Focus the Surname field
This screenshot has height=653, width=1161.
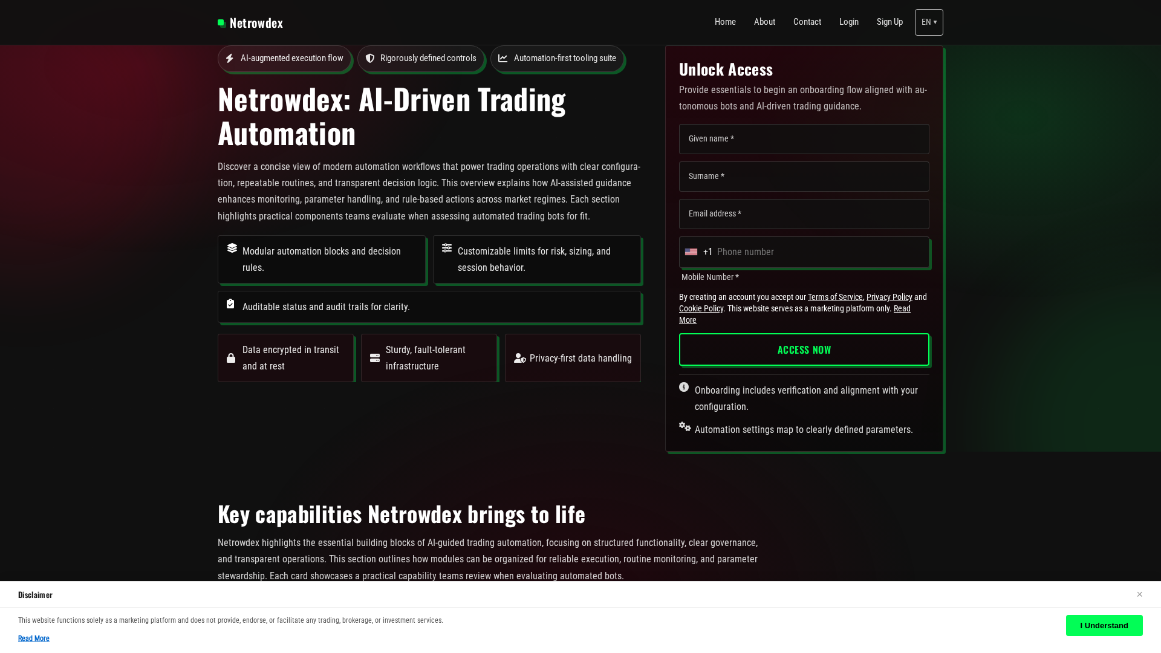pos(804,177)
